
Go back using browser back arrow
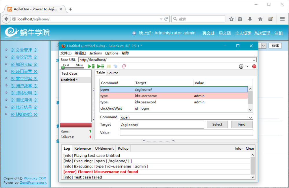click(x=6, y=19)
